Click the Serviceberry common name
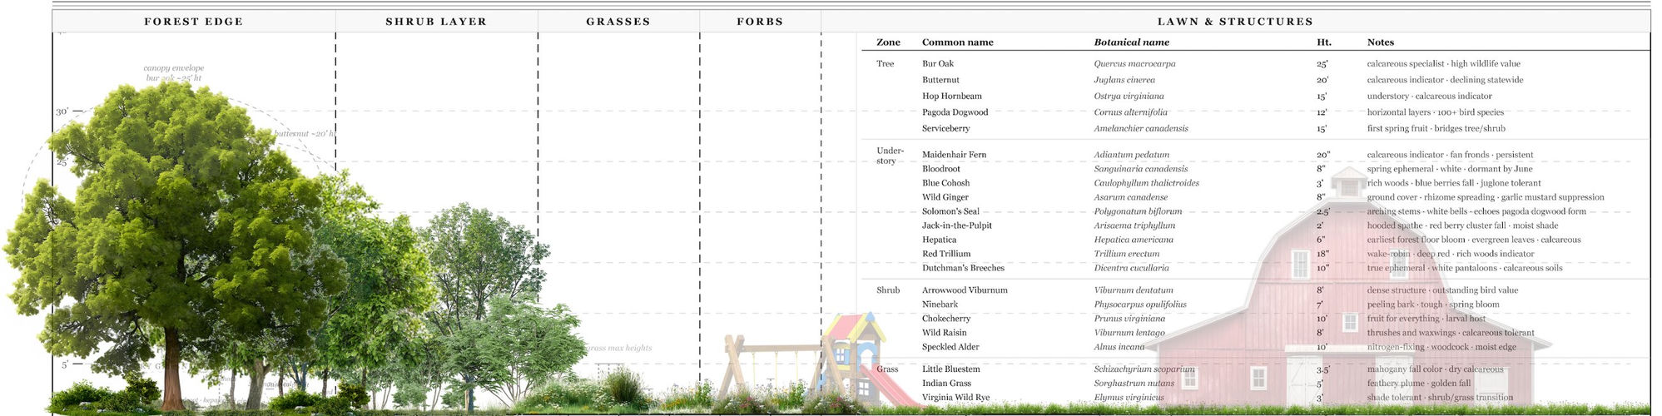This screenshot has width=1662, height=416. 945,129
